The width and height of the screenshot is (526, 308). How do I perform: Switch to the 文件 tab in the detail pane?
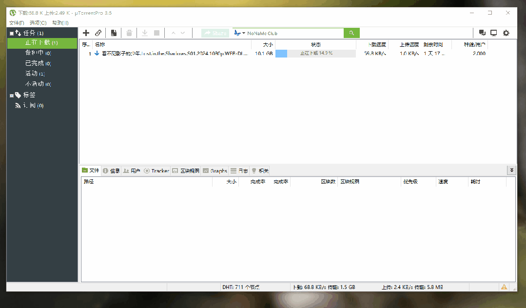[x=91, y=171]
